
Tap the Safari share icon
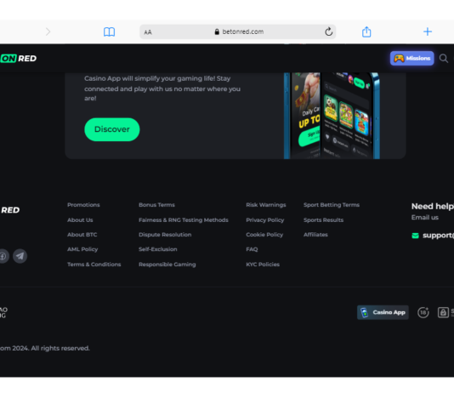366,31
